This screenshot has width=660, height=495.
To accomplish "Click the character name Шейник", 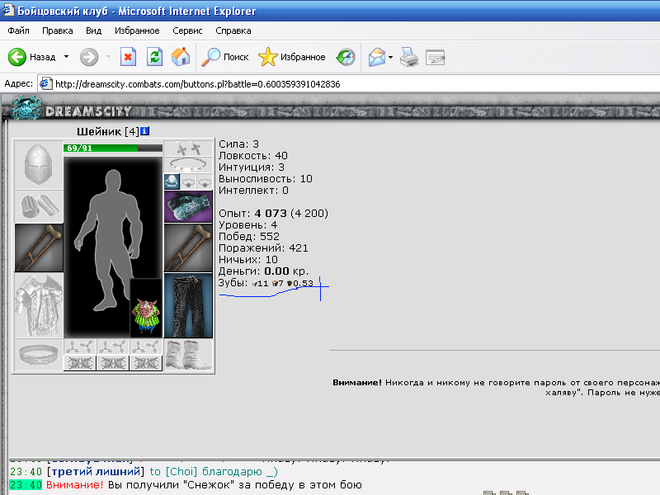I will (x=99, y=132).
